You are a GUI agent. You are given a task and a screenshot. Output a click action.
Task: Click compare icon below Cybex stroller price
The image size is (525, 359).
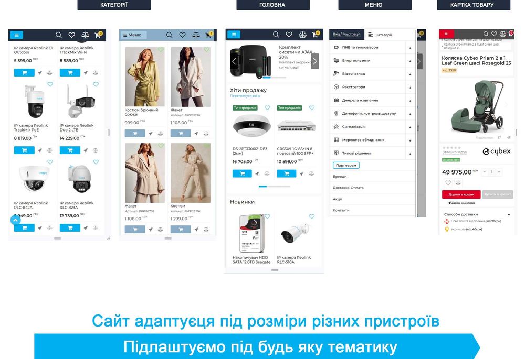point(458,182)
